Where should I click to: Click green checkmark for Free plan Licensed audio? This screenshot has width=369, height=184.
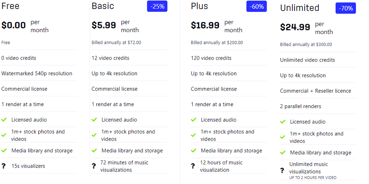click(x=4, y=120)
